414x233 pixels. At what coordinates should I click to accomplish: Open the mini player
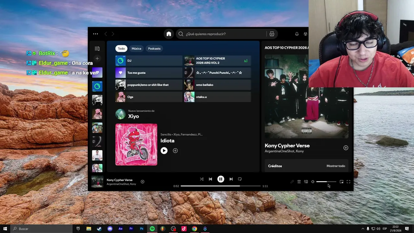click(342, 182)
